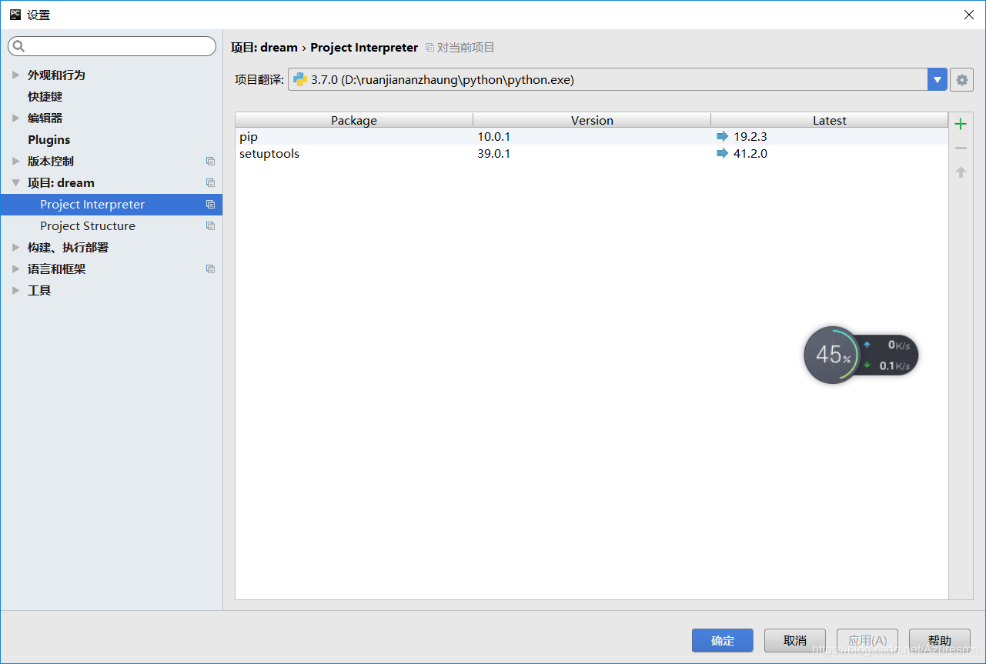Open 编辑器 settings category
The height and width of the screenshot is (664, 986).
45,118
